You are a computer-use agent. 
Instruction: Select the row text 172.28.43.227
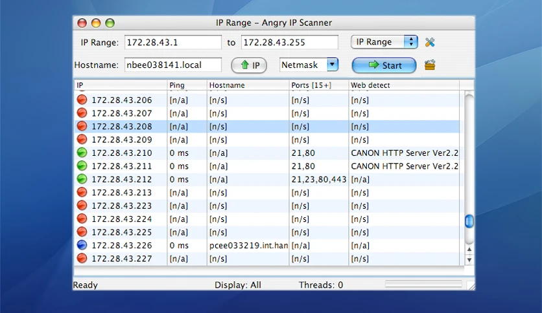(122, 259)
